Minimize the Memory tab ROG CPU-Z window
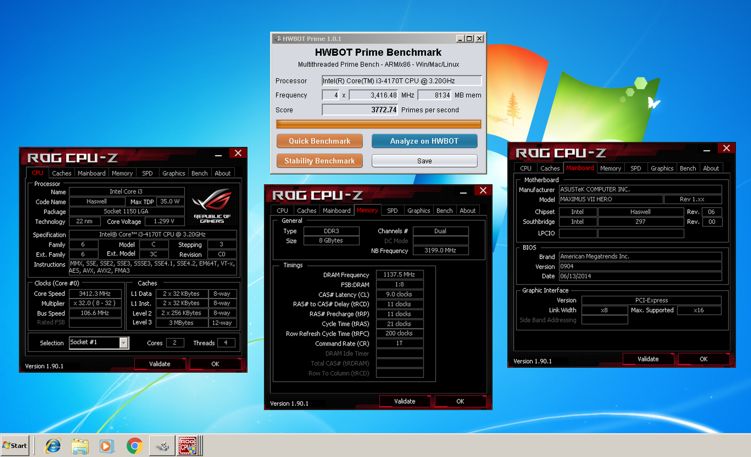This screenshot has width=751, height=457. tap(464, 192)
